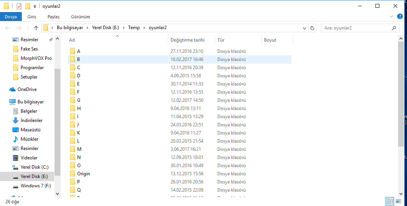Open Masaüstü in the navigation pane
407x206 pixels.
click(x=31, y=130)
